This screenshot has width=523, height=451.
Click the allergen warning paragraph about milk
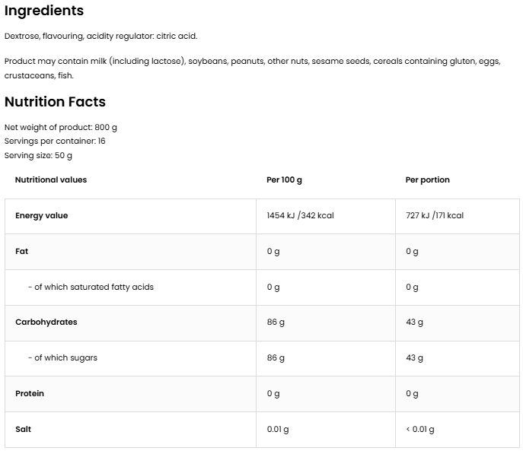(252, 62)
